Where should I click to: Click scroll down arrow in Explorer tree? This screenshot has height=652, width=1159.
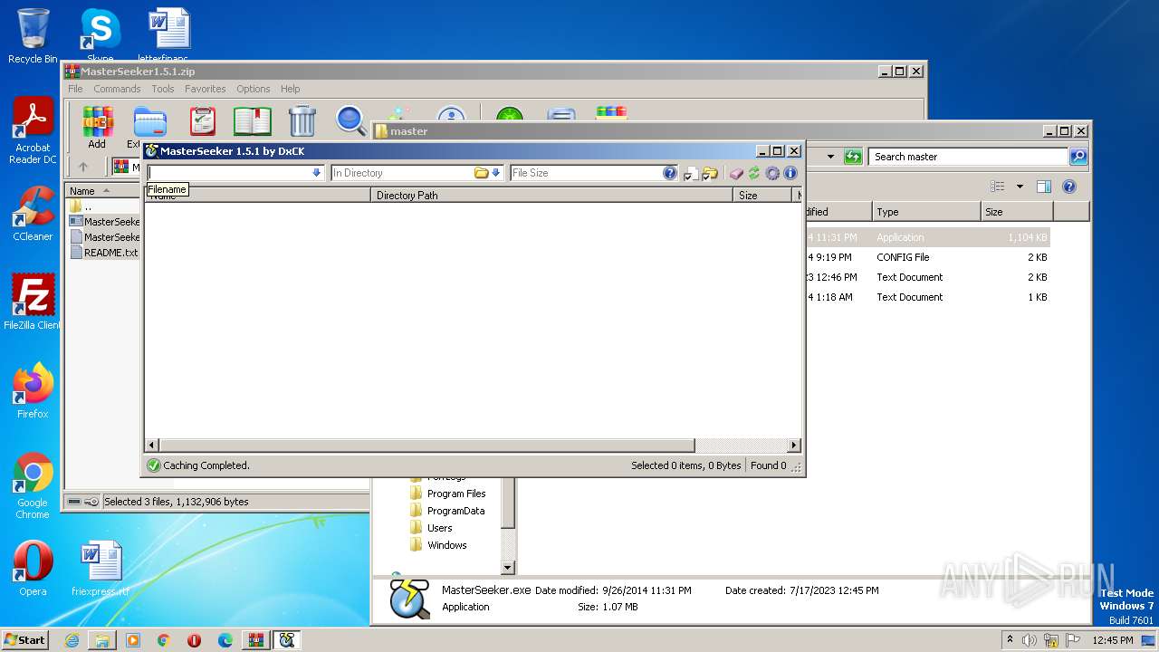(x=508, y=568)
